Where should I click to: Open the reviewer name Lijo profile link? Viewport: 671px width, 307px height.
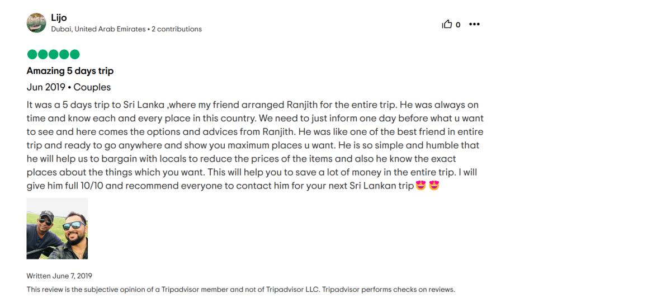pos(59,18)
